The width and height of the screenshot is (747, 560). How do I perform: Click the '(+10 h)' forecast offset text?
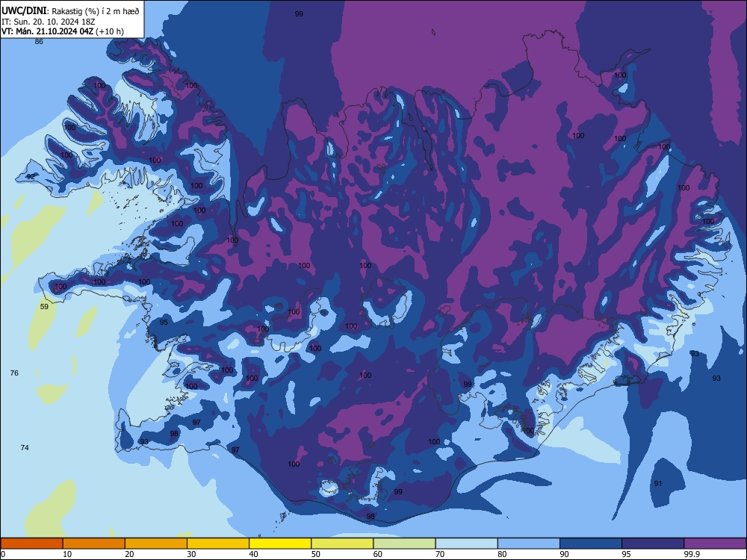click(x=110, y=31)
